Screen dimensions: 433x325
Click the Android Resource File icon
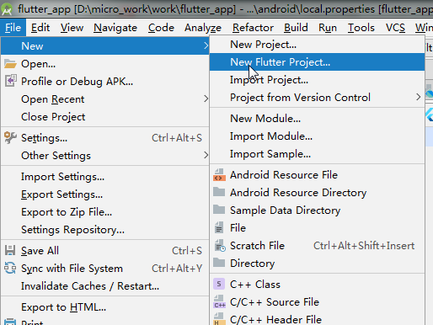(219, 175)
